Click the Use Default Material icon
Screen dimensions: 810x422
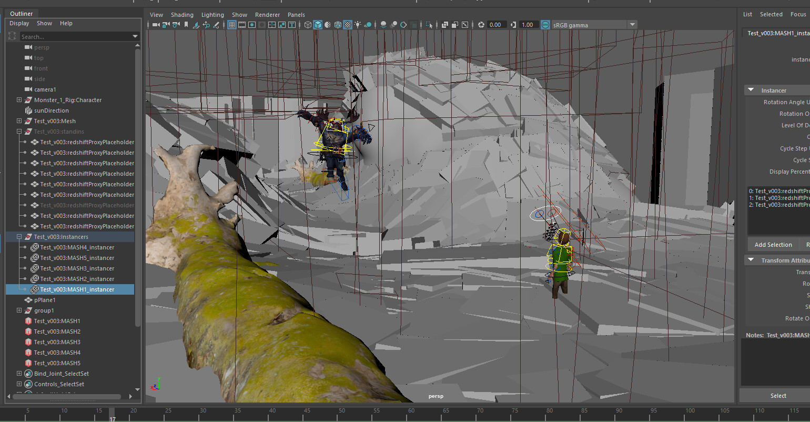pyautogui.click(x=328, y=25)
